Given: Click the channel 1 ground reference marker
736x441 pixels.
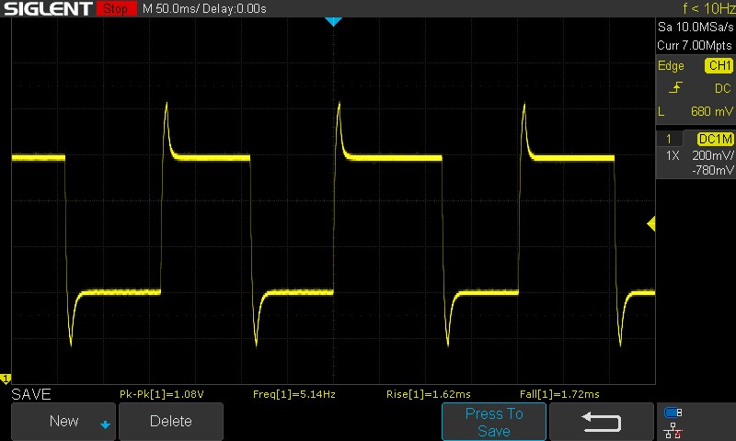Looking at the screenshot, I should [6, 379].
